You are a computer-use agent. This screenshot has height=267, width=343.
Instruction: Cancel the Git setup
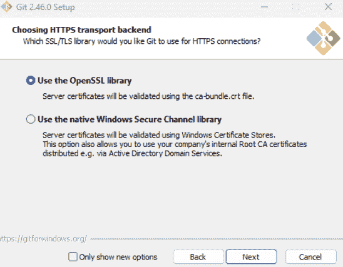pos(311,257)
